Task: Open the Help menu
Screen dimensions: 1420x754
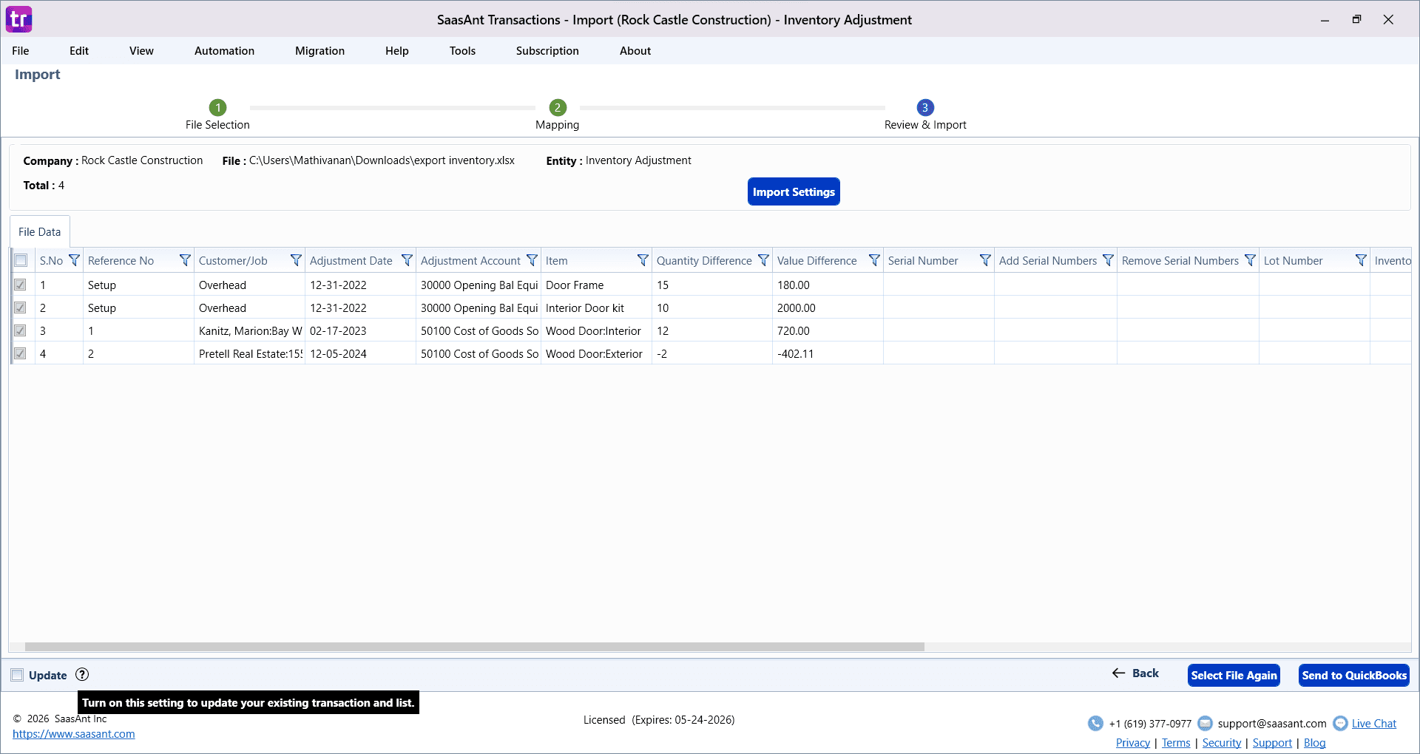Action: pos(397,51)
